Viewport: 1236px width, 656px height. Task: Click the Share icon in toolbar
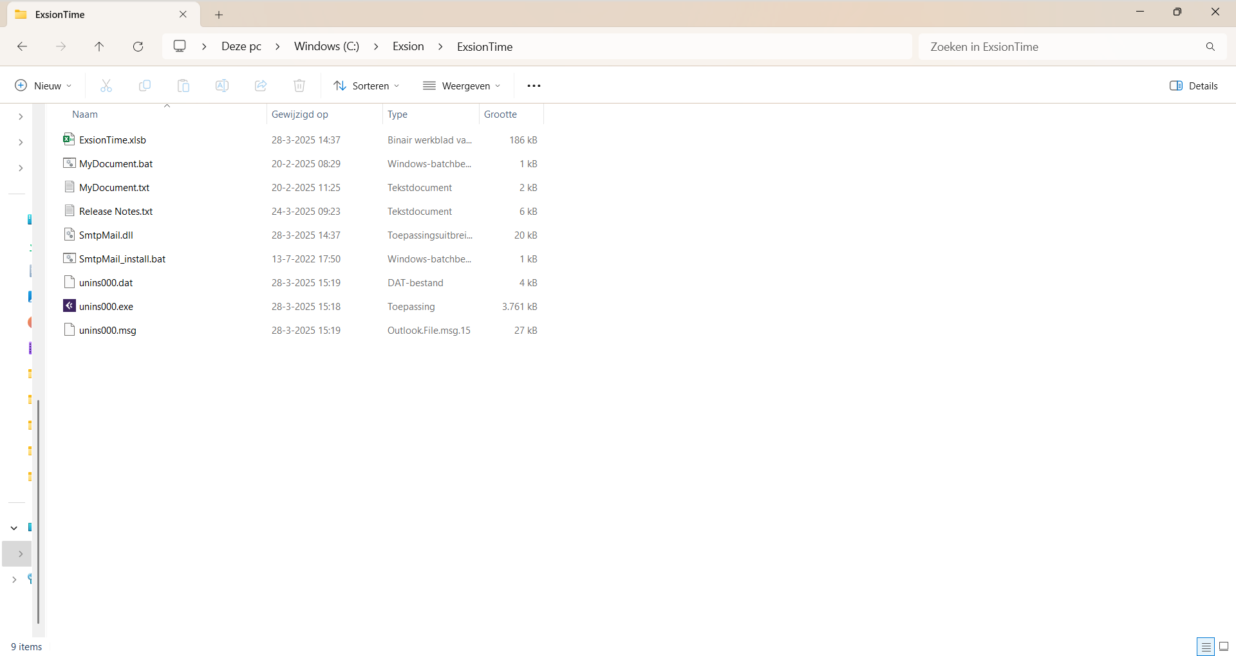click(261, 86)
